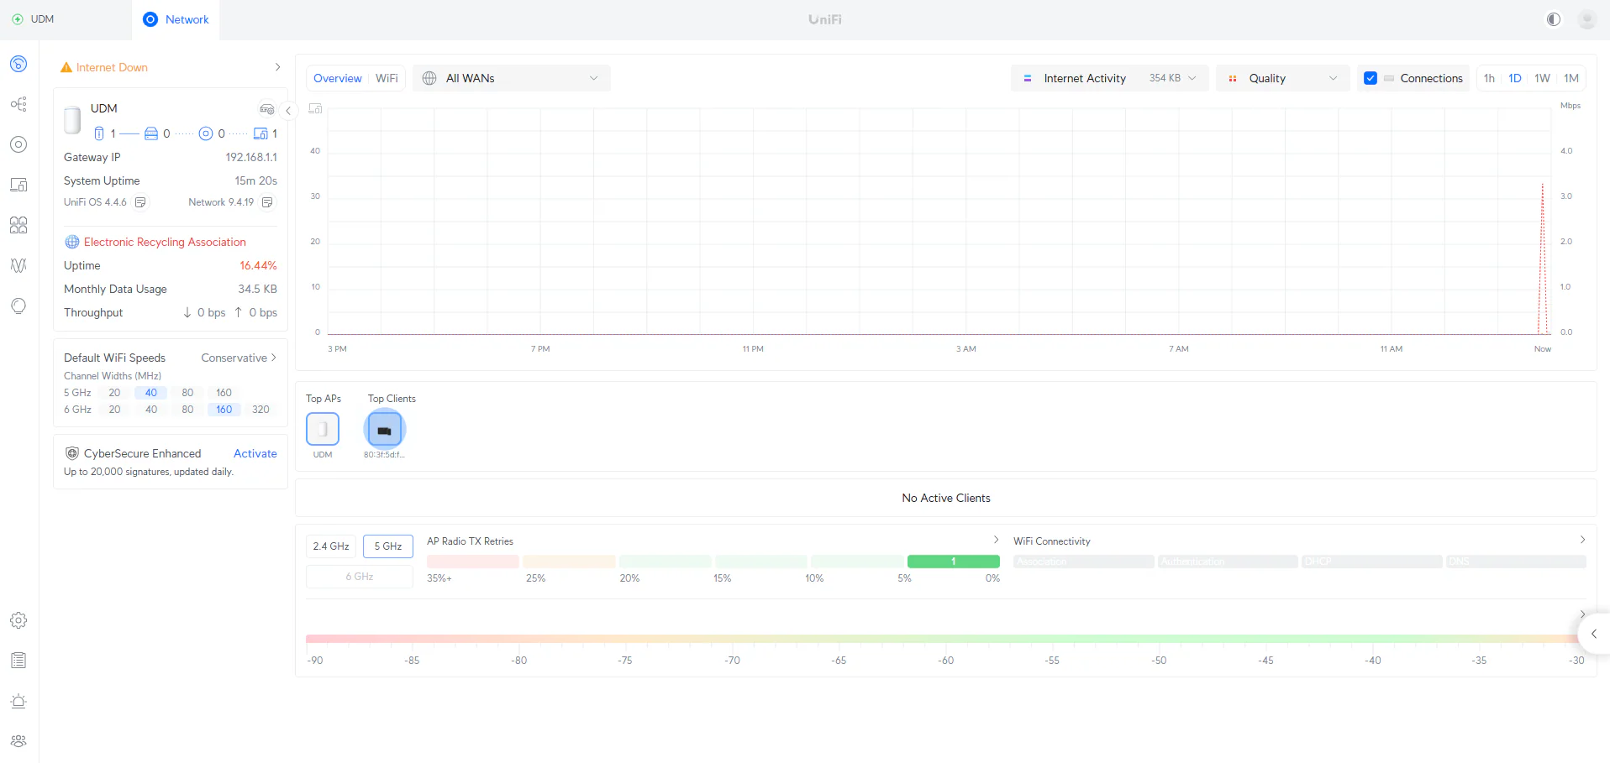Viewport: 1610px width, 763px height.
Task: Open the Alarm Manager siren icon
Action: [18, 701]
